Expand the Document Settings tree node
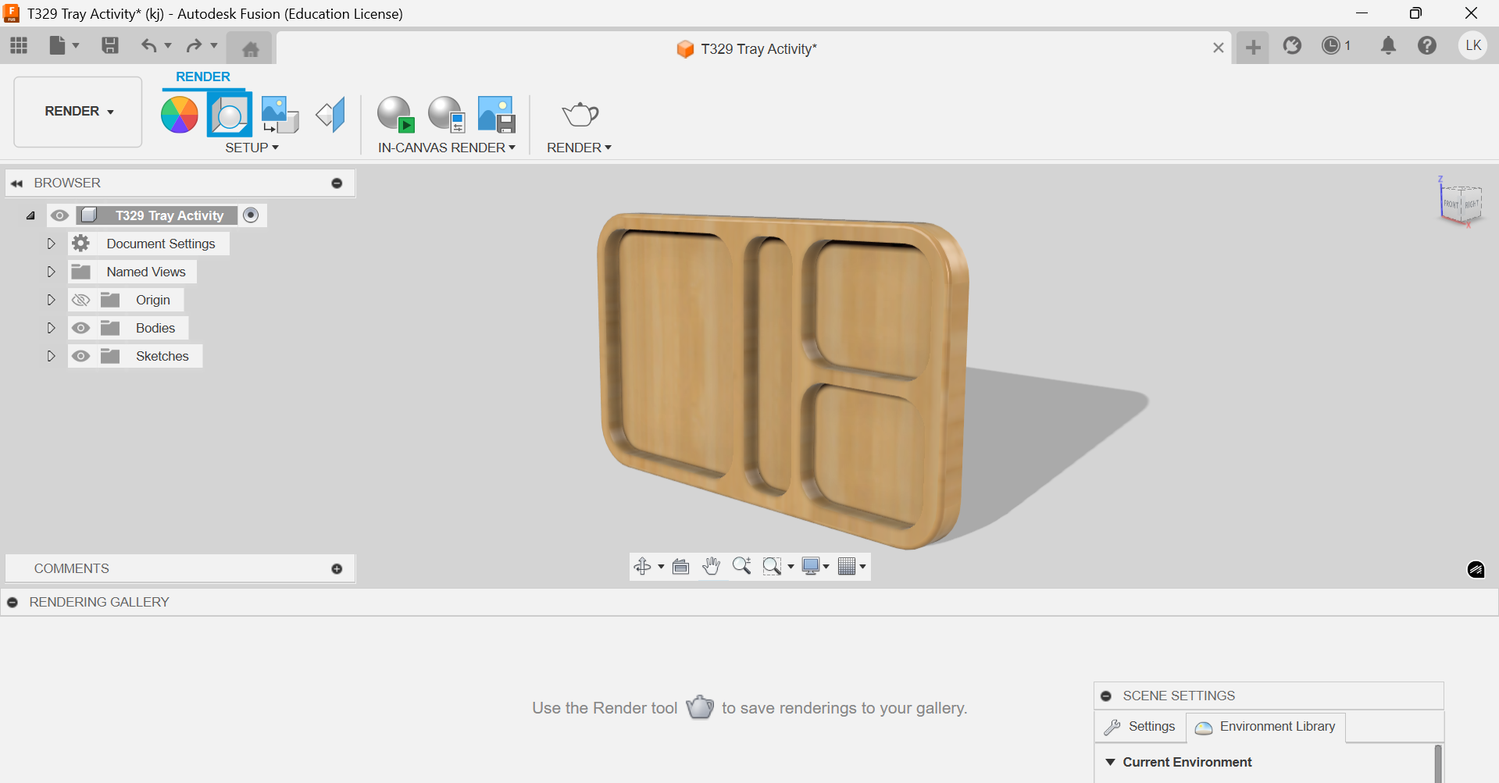Viewport: 1499px width, 783px height. (51, 244)
